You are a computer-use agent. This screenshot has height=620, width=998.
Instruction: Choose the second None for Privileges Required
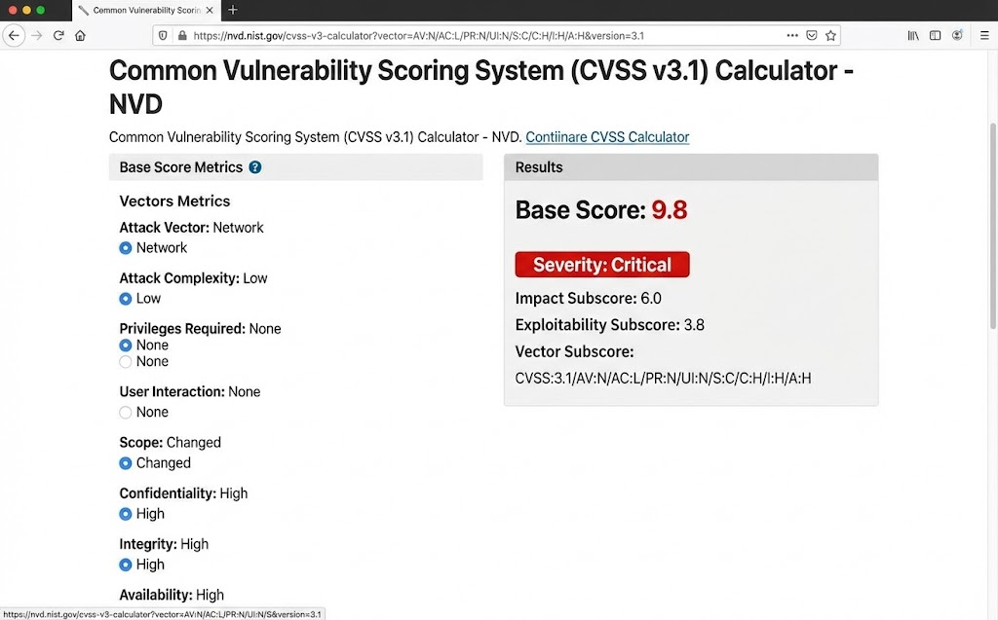pos(126,361)
